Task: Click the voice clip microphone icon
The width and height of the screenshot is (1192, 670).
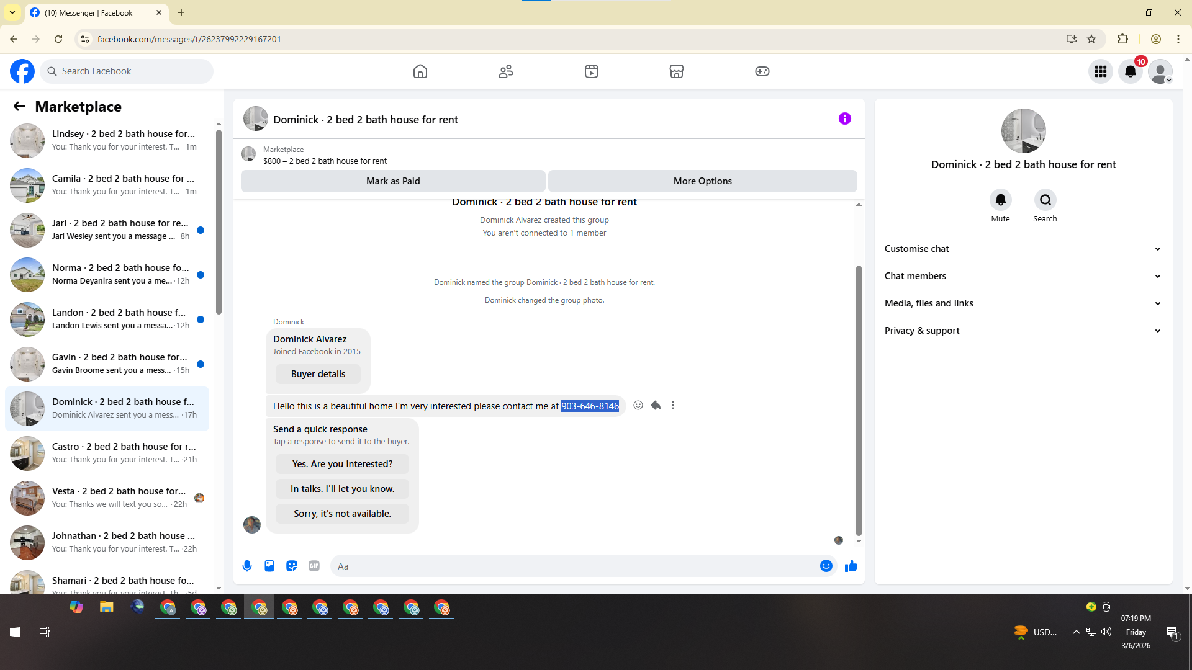Action: coord(247,566)
